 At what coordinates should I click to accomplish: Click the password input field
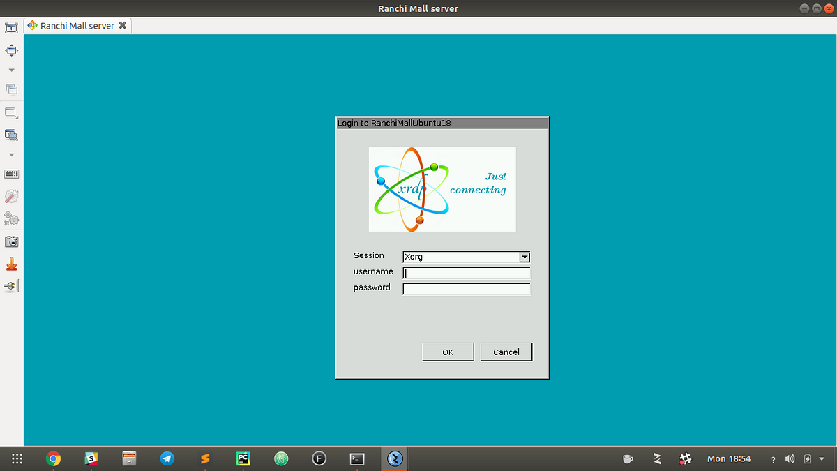(467, 289)
